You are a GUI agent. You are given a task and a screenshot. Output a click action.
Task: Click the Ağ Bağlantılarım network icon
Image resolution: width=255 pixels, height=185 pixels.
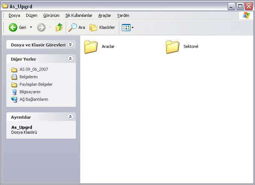[x=14, y=99]
